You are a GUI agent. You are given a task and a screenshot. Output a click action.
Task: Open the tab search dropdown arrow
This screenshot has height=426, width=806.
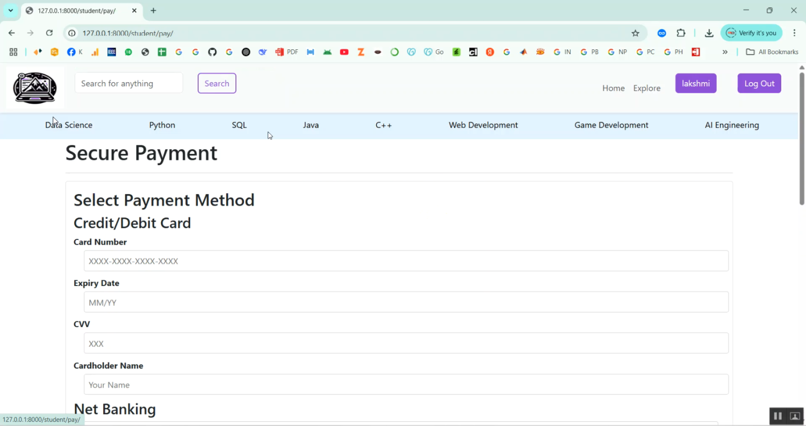click(x=10, y=11)
